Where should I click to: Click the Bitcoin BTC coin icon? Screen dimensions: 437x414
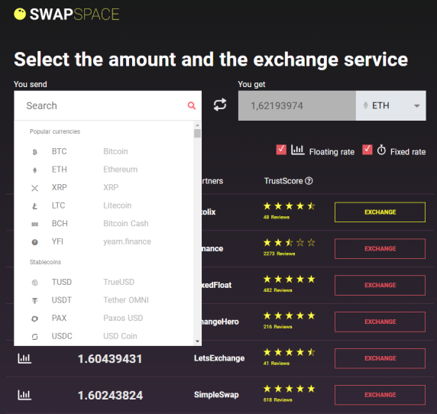[34, 152]
